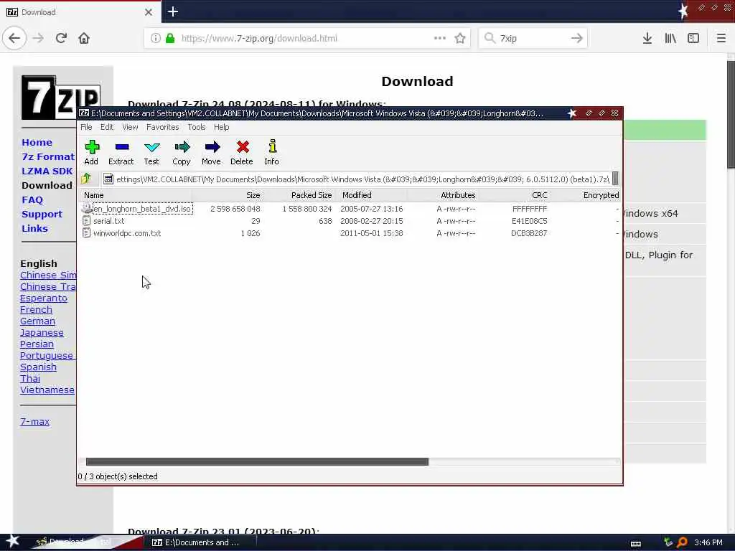Screen dimensions: 735x551
Task: Click the Extract toolbar icon
Action: click(x=121, y=153)
